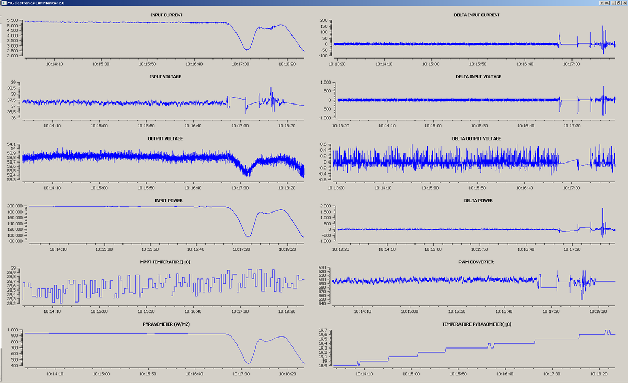
Task: Click the CAN Monitor application icon in title bar
Action: pyautogui.click(x=3, y=3)
